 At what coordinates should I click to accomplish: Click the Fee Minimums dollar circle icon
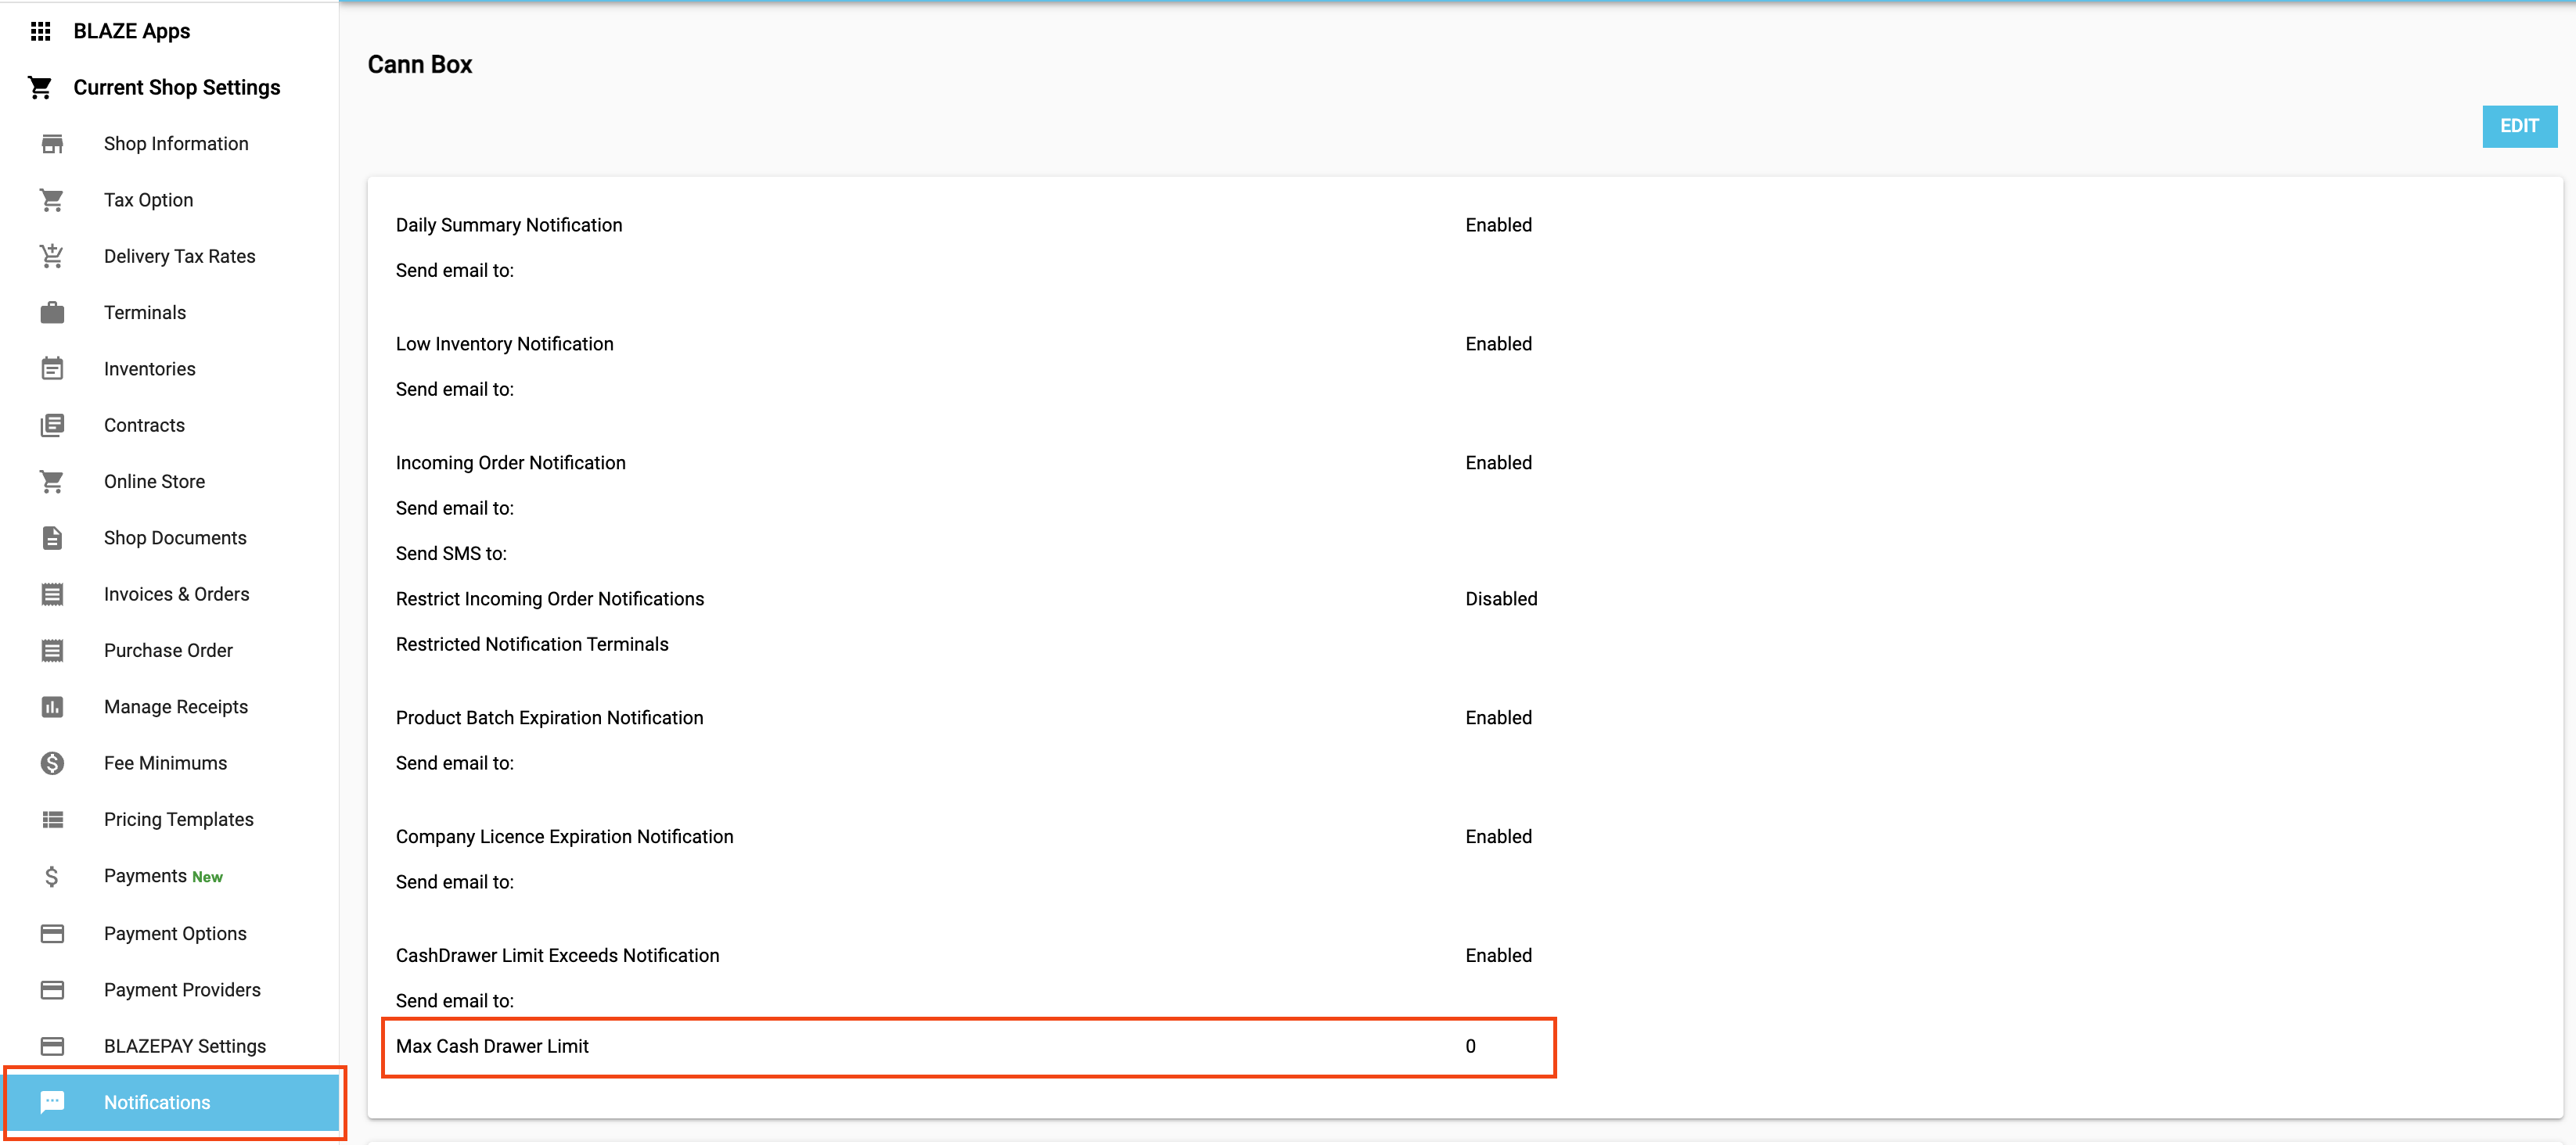pos(52,763)
